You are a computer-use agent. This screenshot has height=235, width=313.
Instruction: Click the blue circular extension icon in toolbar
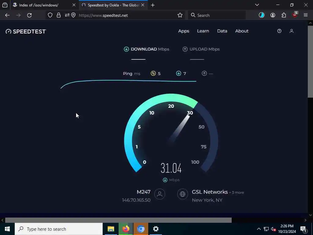coord(262,15)
